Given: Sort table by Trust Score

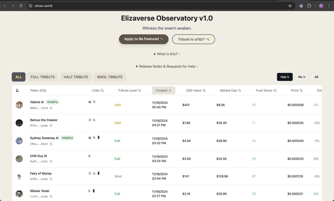Looking at the screenshot, I should tap(266, 90).
